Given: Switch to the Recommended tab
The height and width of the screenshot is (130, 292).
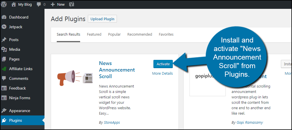Looking at the screenshot, I should coord(140,34).
